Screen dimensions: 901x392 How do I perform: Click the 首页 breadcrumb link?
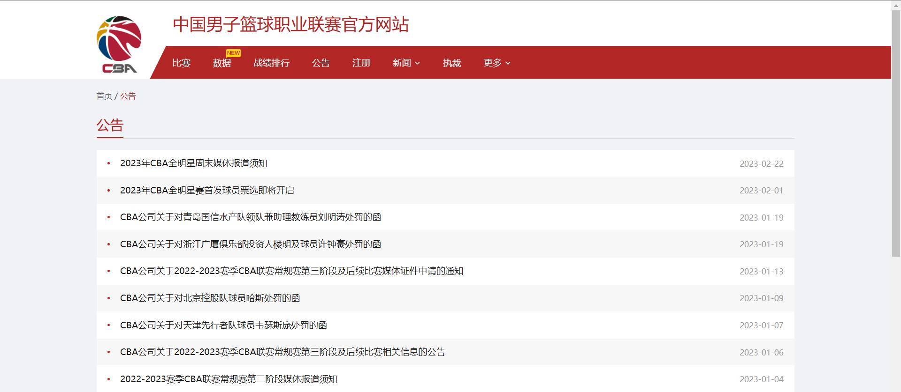pyautogui.click(x=104, y=96)
